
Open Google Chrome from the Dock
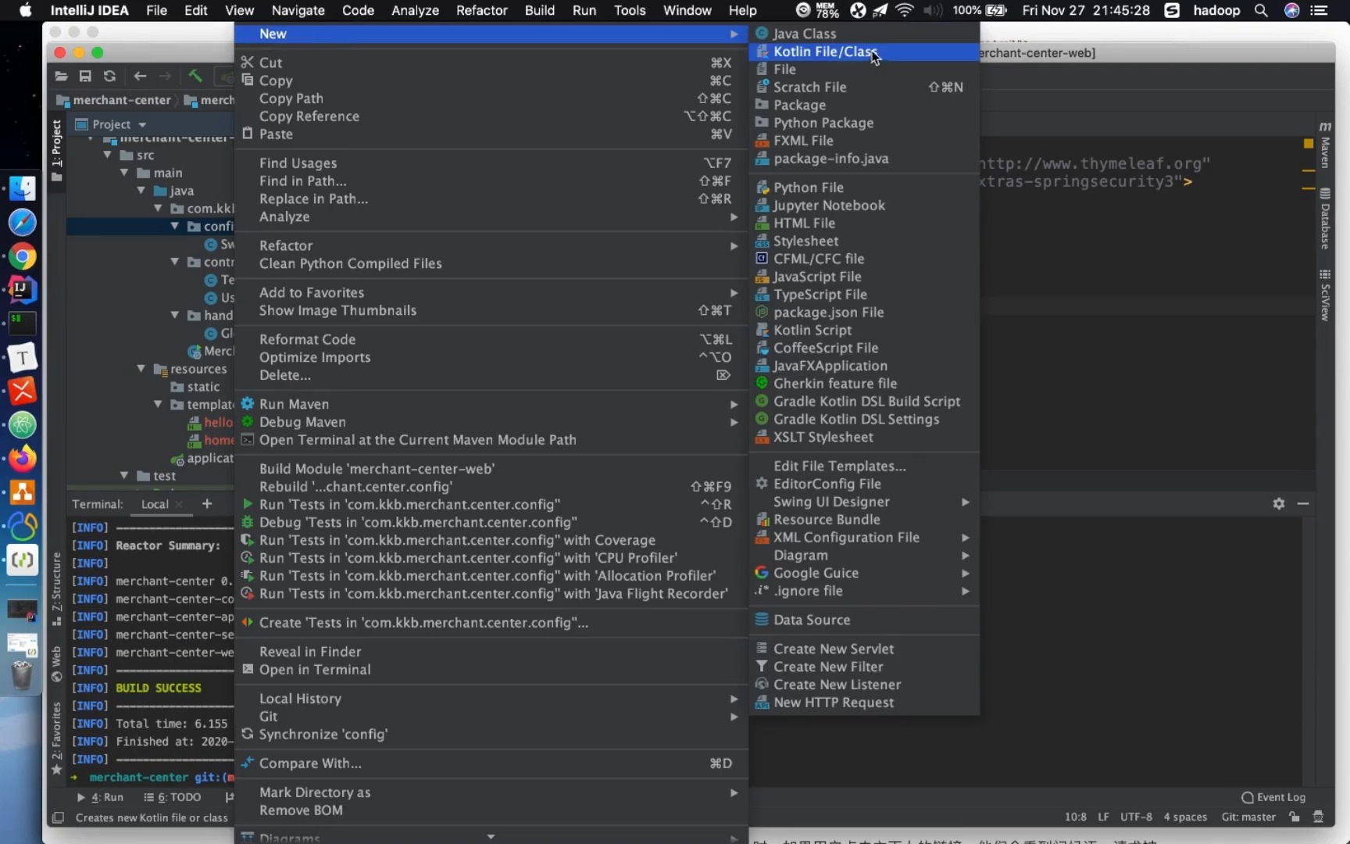(22, 256)
